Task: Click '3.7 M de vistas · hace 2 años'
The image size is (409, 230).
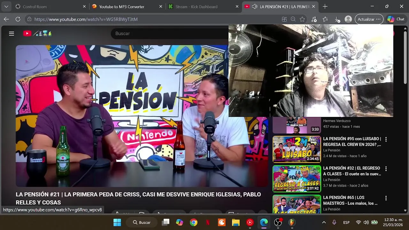Action: tap(345, 185)
